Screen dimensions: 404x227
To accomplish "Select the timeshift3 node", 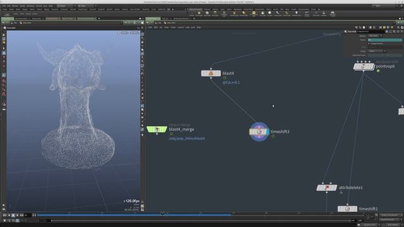I will [x=259, y=132].
